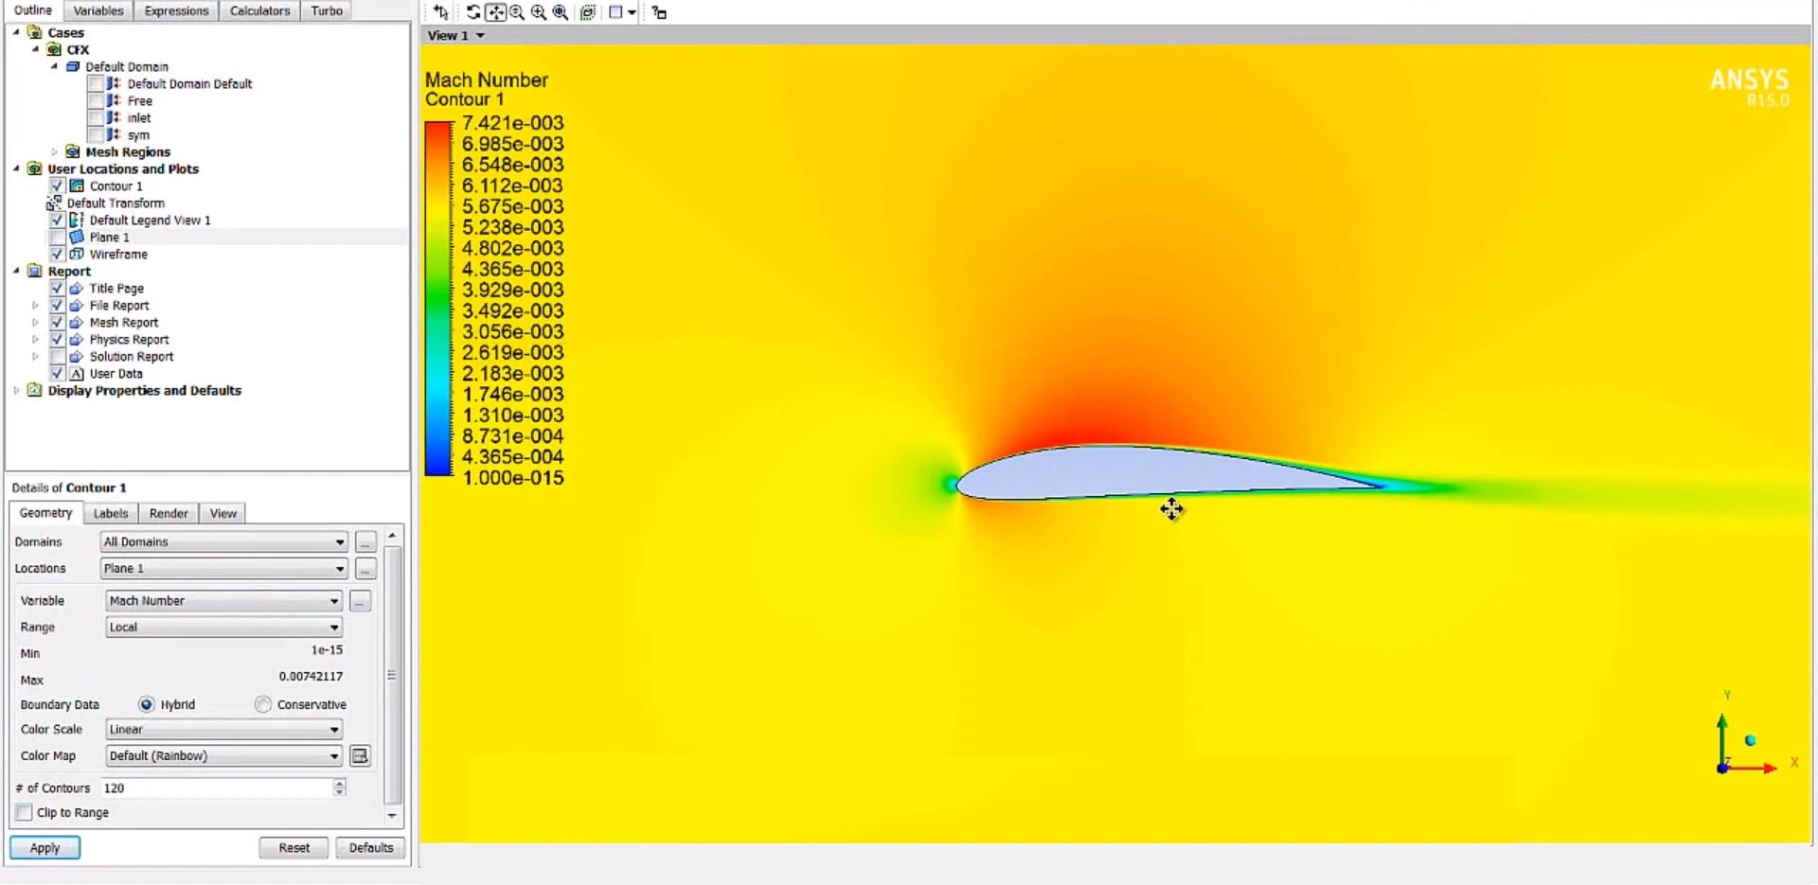Viewport: 1818px width, 885px height.
Task: Click the Defaults button
Action: pyautogui.click(x=371, y=847)
